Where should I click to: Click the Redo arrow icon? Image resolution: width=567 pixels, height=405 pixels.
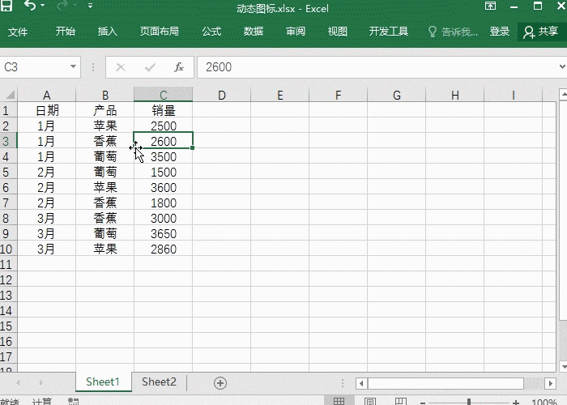(x=62, y=6)
